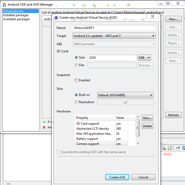Select the Max VM application heap row

coord(105,134)
